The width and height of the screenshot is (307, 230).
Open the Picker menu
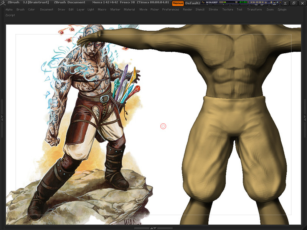155,9
